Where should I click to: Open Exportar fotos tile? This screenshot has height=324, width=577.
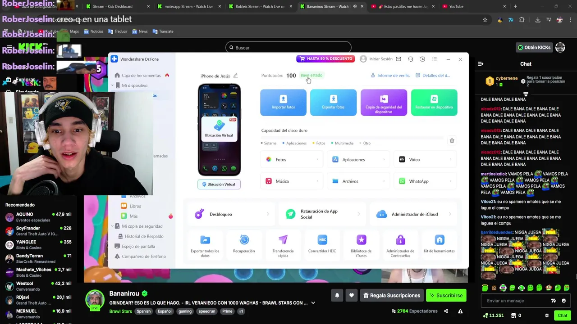tap(333, 103)
